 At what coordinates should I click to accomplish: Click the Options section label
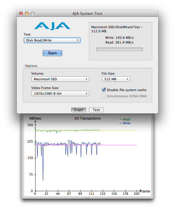pyautogui.click(x=31, y=66)
